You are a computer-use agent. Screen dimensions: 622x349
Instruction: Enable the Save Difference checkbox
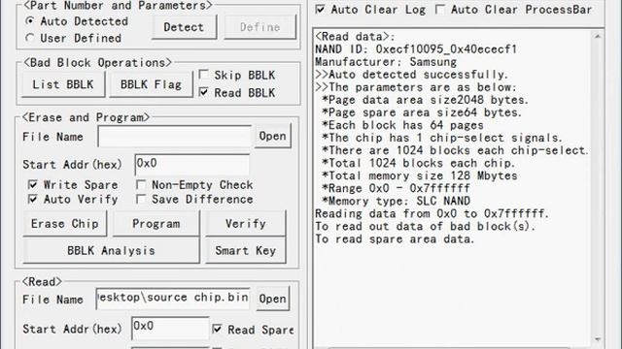(141, 199)
